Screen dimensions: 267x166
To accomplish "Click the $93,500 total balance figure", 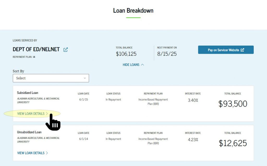I will click(233, 104).
